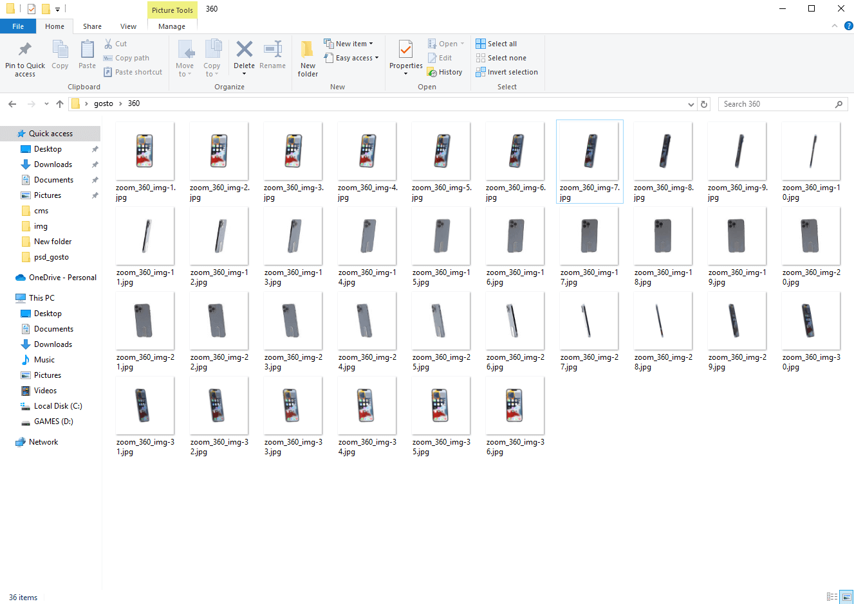Viewport: 854px width, 604px height.
Task: Click Select none button
Action: click(x=501, y=58)
